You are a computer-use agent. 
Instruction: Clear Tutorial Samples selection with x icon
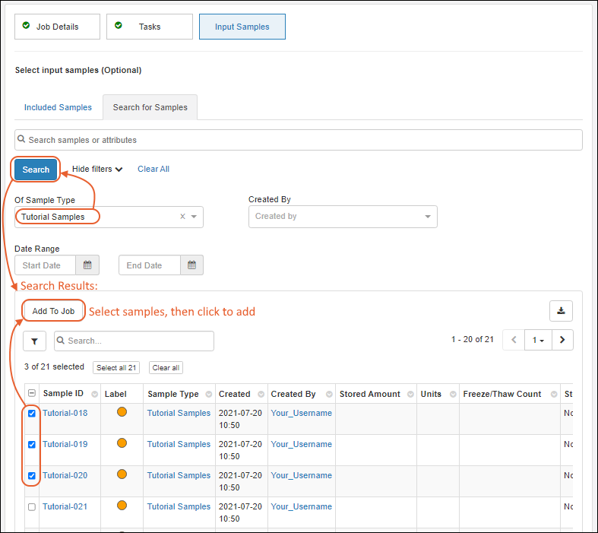[x=182, y=217]
